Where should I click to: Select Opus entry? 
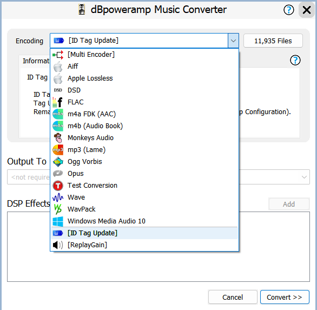pos(144,174)
